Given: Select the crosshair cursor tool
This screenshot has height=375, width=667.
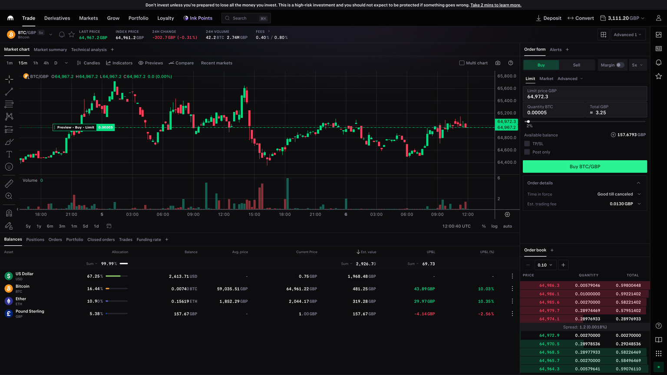Looking at the screenshot, I should click(9, 79).
